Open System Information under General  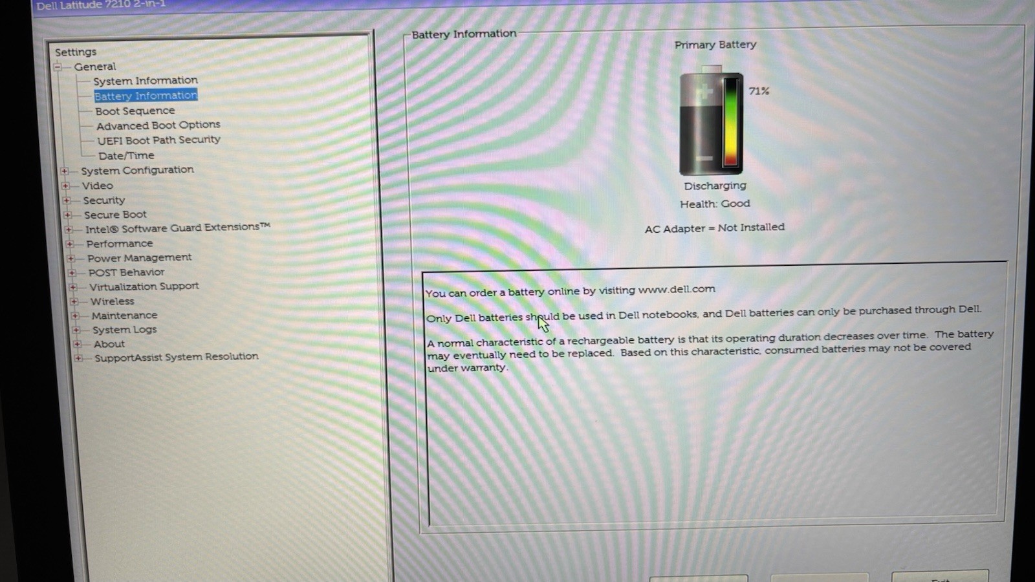coord(146,81)
